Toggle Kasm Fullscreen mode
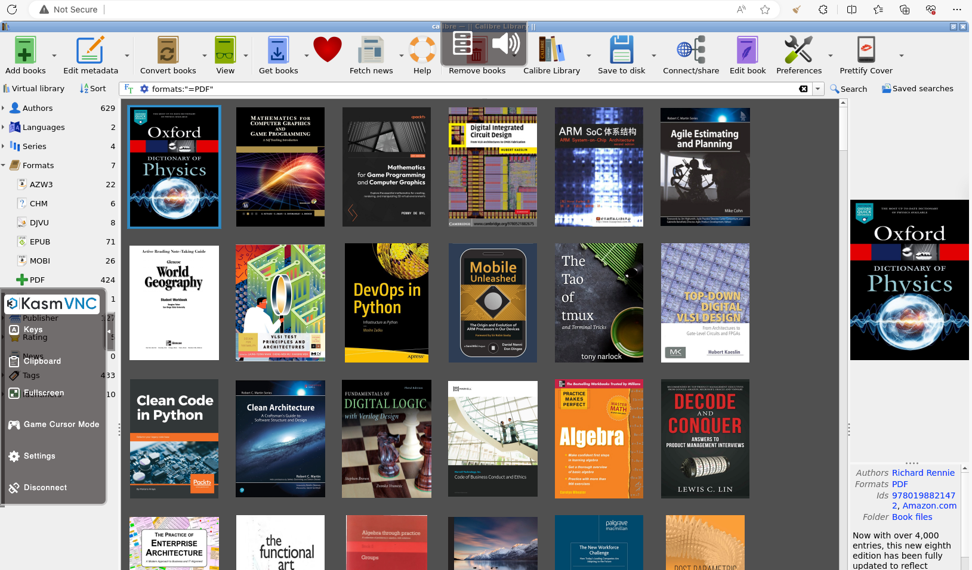Image resolution: width=972 pixels, height=570 pixels. click(36, 393)
